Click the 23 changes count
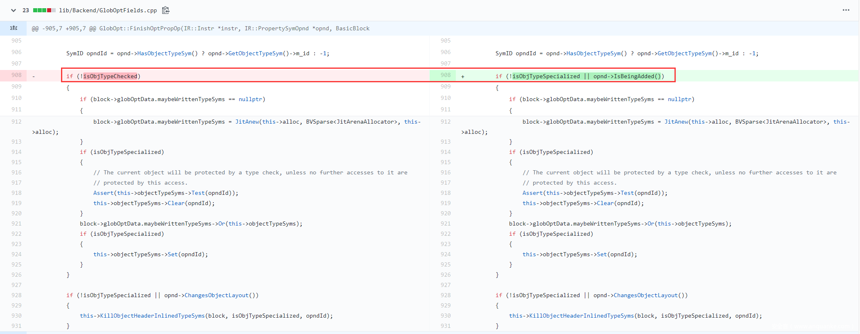Viewport: 860px width, 334px height. [26, 10]
